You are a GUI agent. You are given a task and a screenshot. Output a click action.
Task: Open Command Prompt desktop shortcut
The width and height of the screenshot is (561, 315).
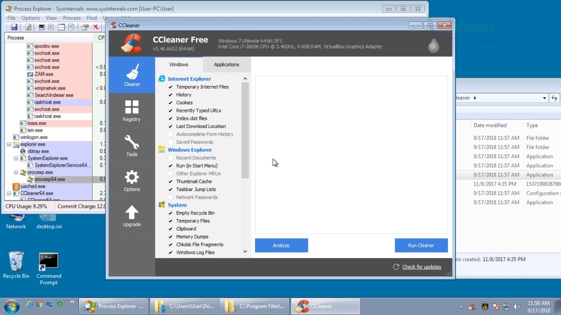49,269
